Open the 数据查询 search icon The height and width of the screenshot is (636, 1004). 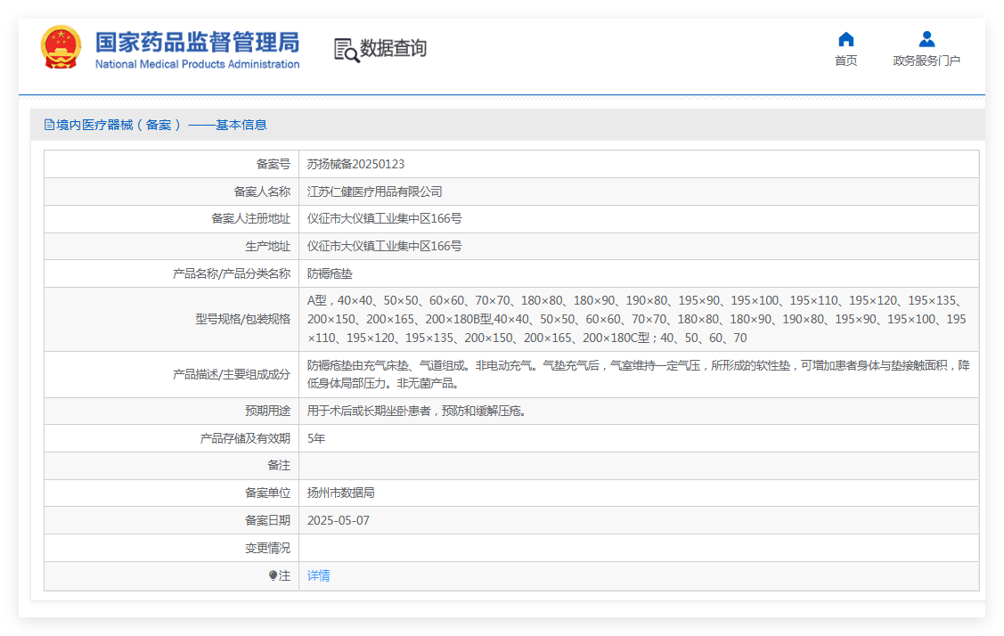click(347, 50)
